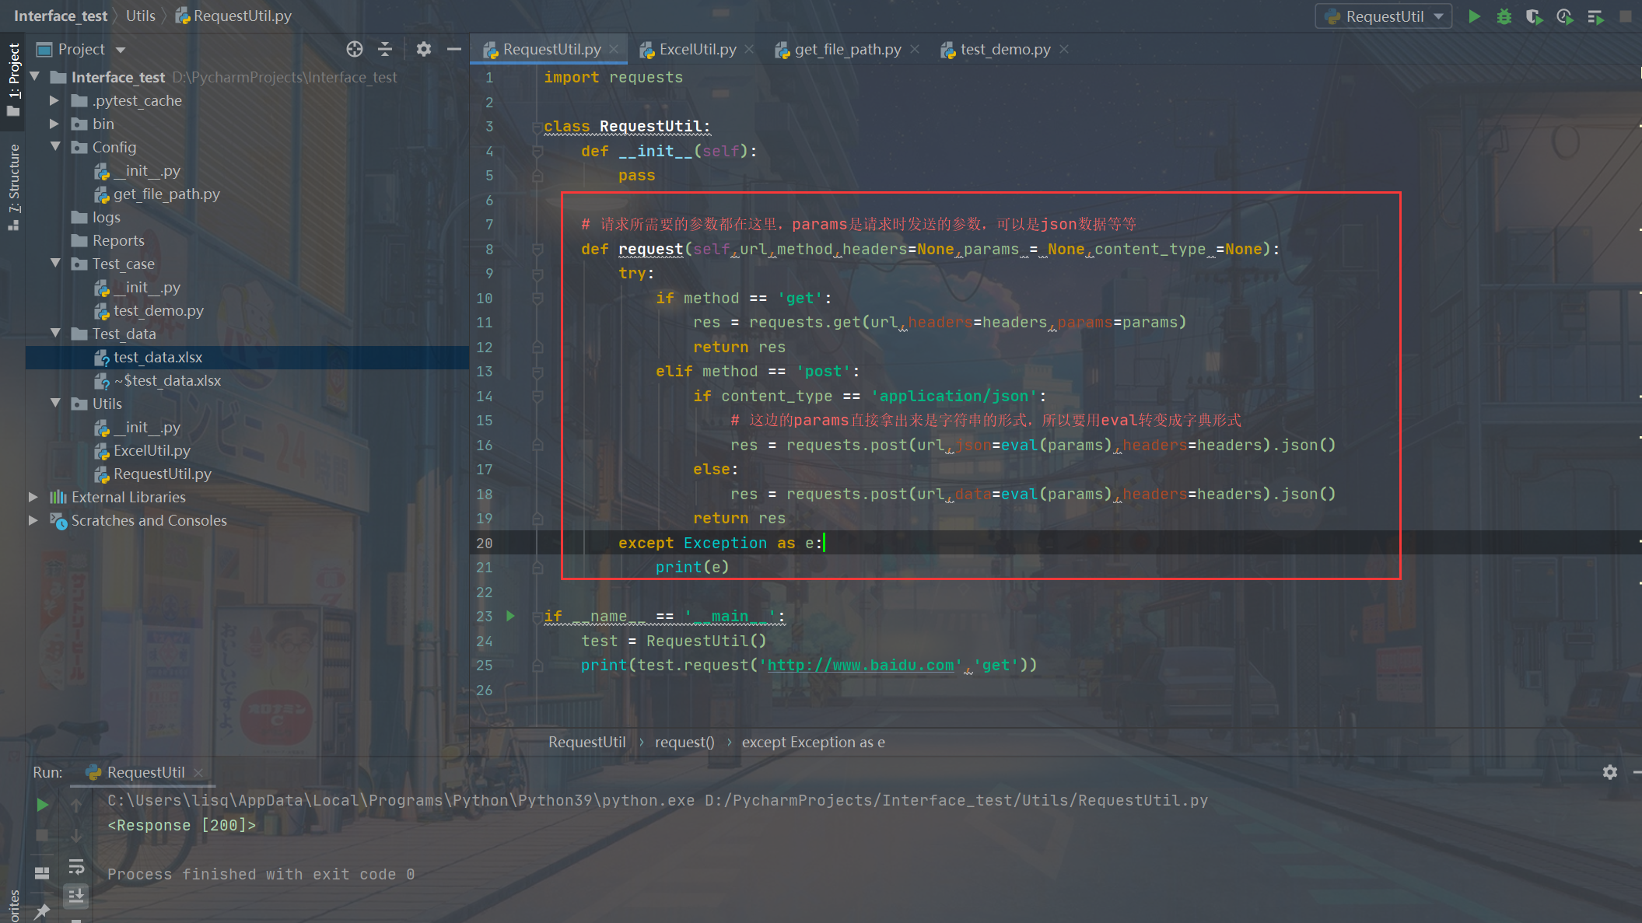
Task: Run RequestUtil with the top toolbar play button
Action: [1474, 16]
